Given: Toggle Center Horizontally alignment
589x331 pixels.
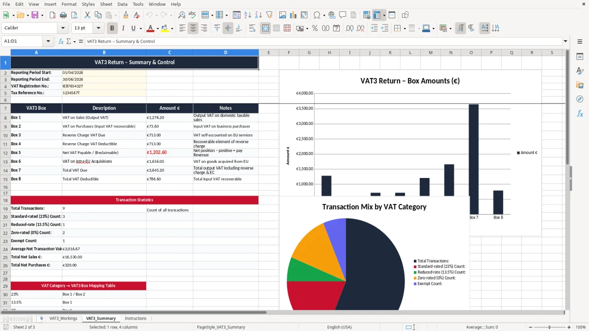Looking at the screenshot, I should (x=193, y=28).
